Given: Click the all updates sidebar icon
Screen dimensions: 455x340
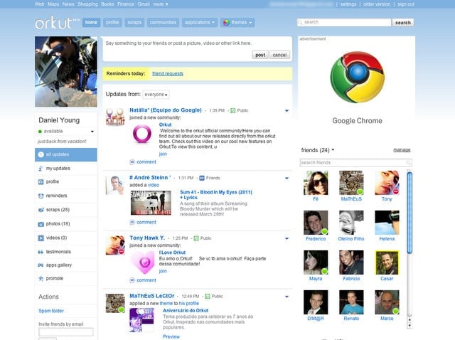Looking at the screenshot, I should point(41,154).
